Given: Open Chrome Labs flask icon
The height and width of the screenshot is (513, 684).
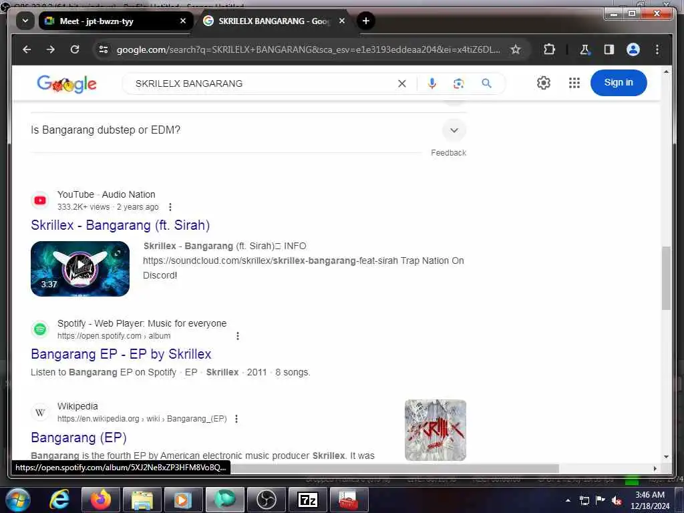Looking at the screenshot, I should pyautogui.click(x=585, y=49).
